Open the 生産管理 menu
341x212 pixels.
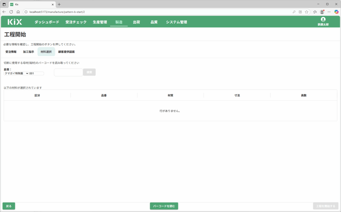[x=100, y=22]
